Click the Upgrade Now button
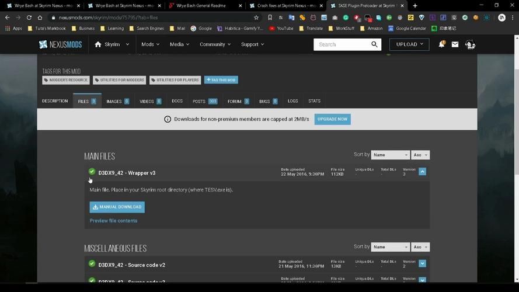The image size is (519, 292). [x=332, y=119]
